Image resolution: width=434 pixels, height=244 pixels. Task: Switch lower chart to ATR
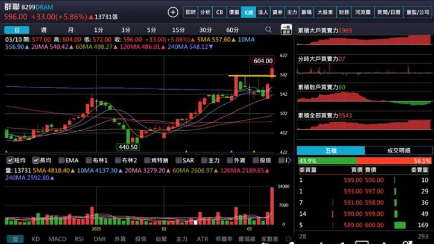coord(203,239)
